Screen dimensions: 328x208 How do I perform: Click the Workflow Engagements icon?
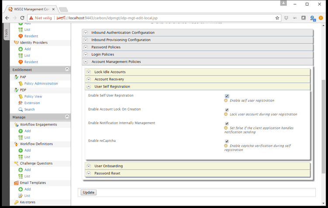click(16, 124)
